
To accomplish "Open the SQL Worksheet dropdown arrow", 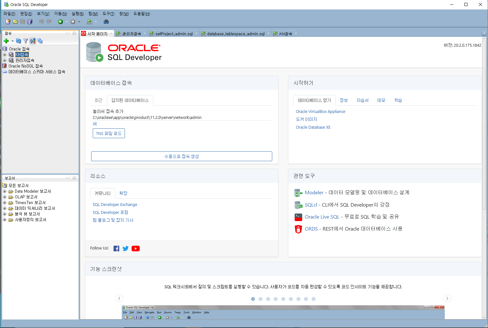I will tap(96, 22).
